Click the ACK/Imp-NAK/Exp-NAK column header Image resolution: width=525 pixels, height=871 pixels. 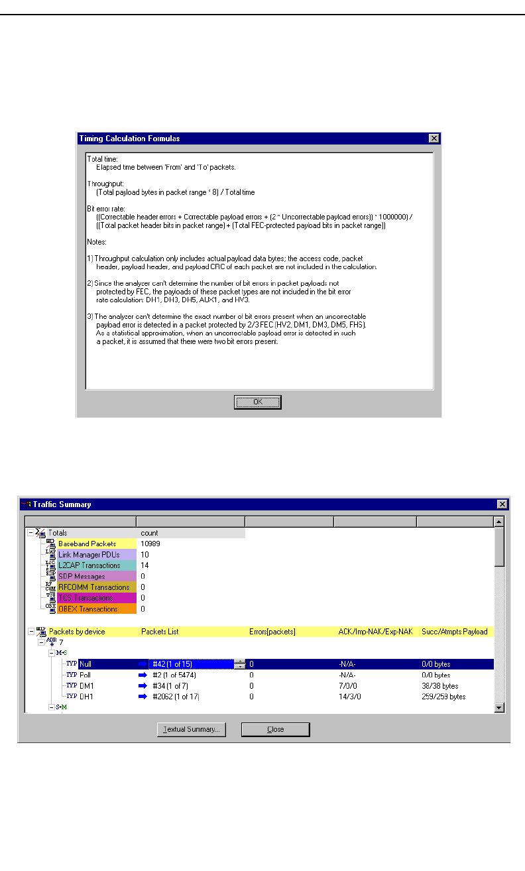pos(375,632)
